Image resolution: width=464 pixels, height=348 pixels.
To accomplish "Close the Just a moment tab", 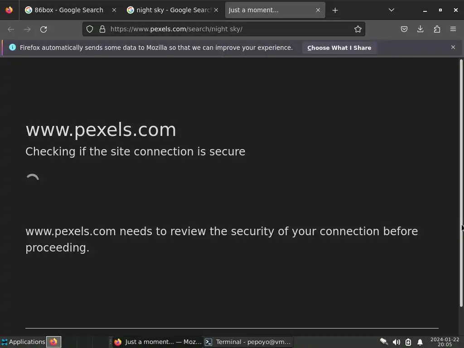I will tap(318, 10).
